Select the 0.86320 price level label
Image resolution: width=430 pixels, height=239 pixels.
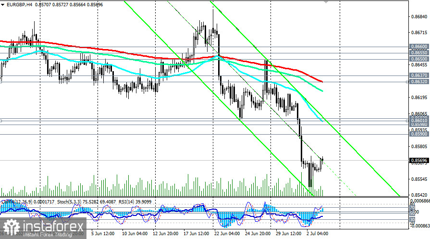coord(419,82)
